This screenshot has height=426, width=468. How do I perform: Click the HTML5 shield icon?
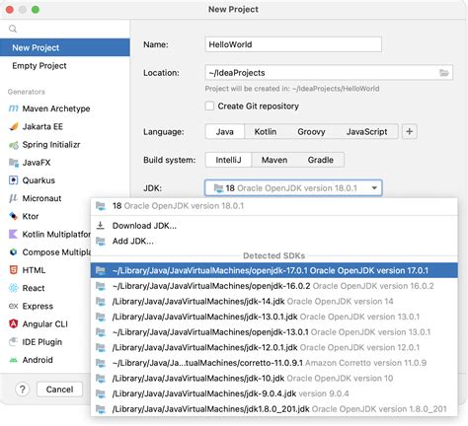coord(13,270)
